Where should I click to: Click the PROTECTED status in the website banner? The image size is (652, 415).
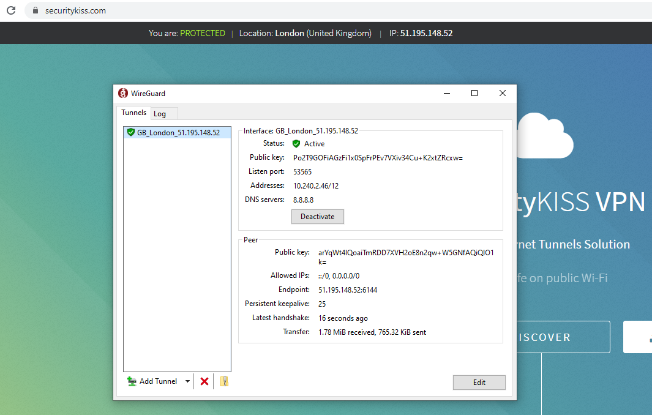pos(203,33)
